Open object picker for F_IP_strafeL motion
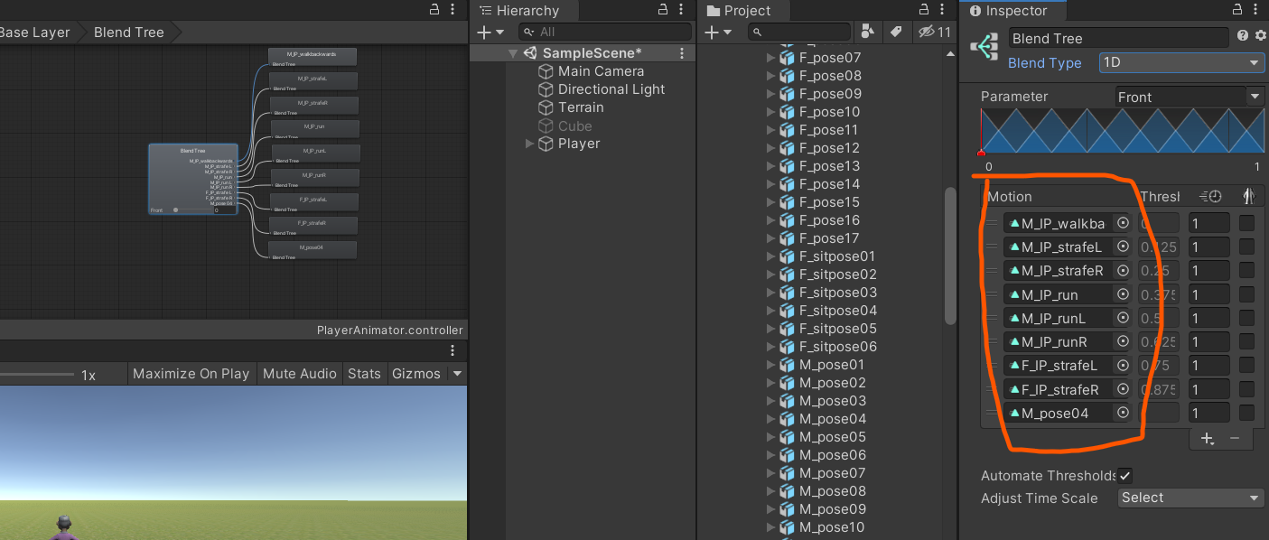Screen dimensions: 1269x540 [1124, 365]
